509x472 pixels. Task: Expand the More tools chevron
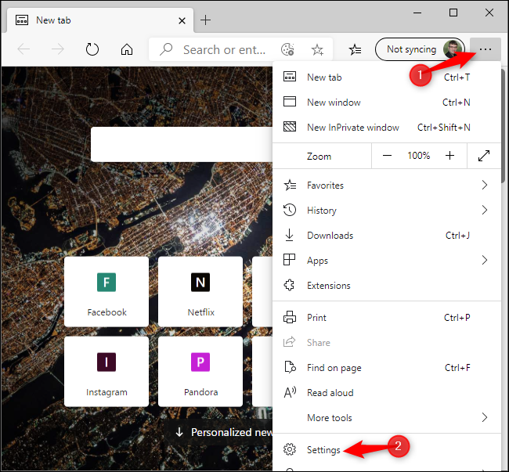[x=485, y=417]
